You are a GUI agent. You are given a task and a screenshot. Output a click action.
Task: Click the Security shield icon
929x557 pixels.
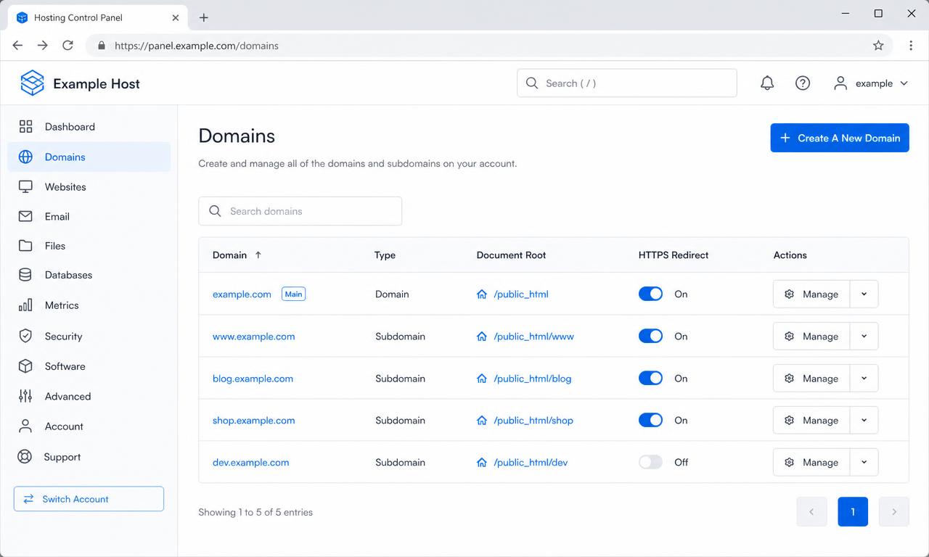coord(25,337)
